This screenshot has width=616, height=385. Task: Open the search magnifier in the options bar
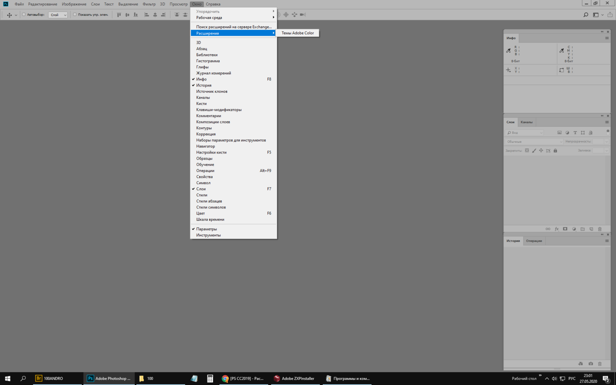click(x=586, y=15)
